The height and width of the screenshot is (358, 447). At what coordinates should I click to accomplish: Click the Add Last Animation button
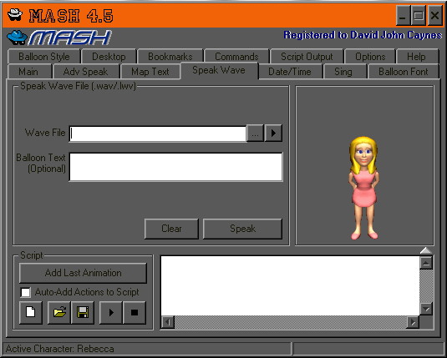point(83,273)
